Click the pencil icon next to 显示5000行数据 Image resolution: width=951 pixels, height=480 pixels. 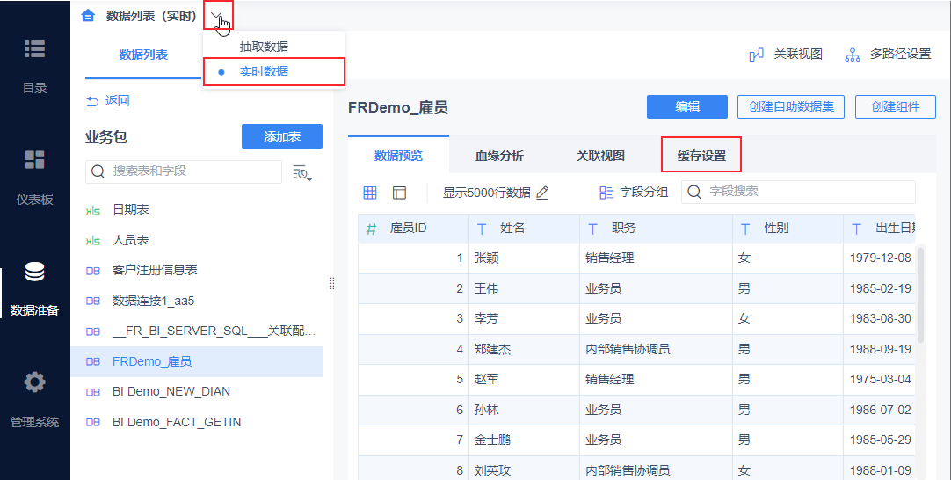(x=543, y=193)
